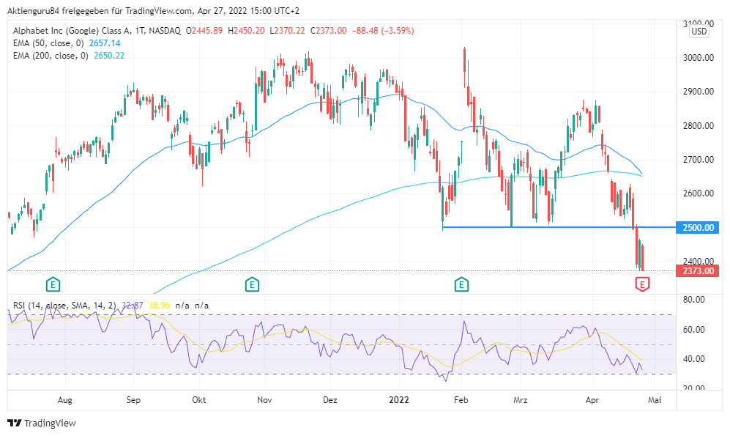Image resolution: width=730 pixels, height=436 pixels.
Task: Click the close value C2373.00 in the legend
Action: click(328, 31)
